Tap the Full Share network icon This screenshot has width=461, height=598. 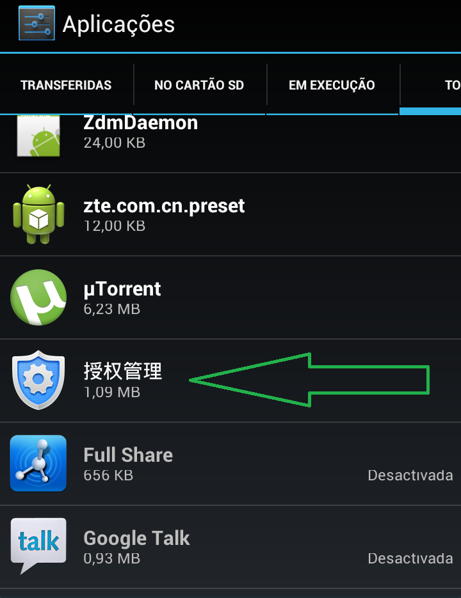pyautogui.click(x=38, y=463)
